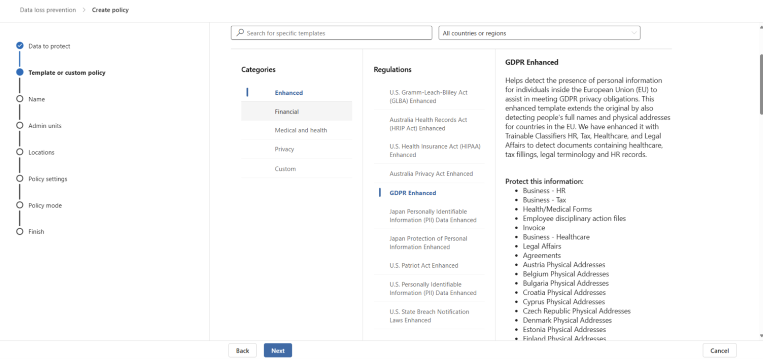Click the Business - Tax list item
This screenshot has height=362, width=763.
click(x=544, y=200)
